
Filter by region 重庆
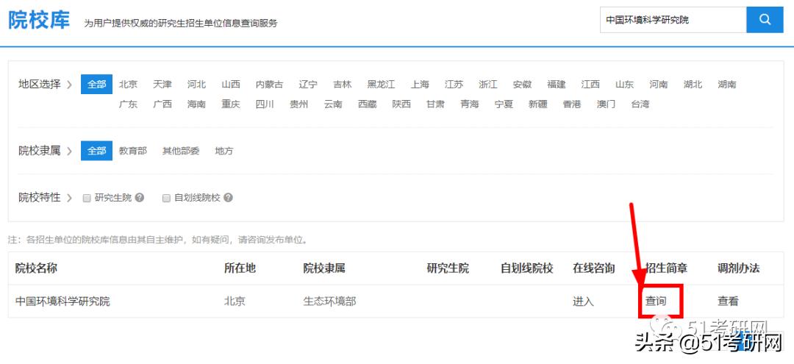(x=231, y=104)
